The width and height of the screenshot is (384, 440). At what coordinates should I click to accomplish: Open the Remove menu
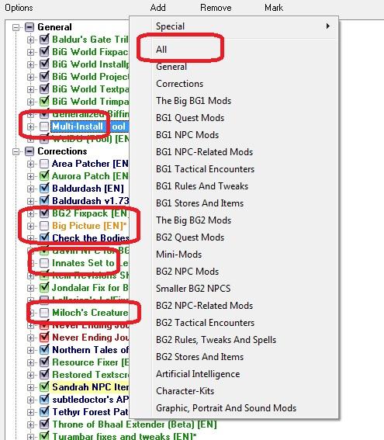point(216,8)
